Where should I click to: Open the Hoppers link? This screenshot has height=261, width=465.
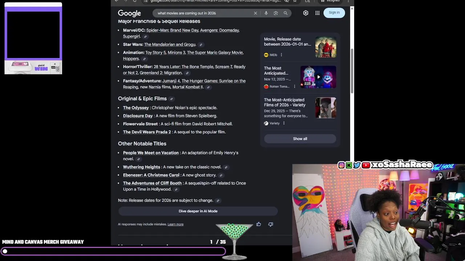131,59
